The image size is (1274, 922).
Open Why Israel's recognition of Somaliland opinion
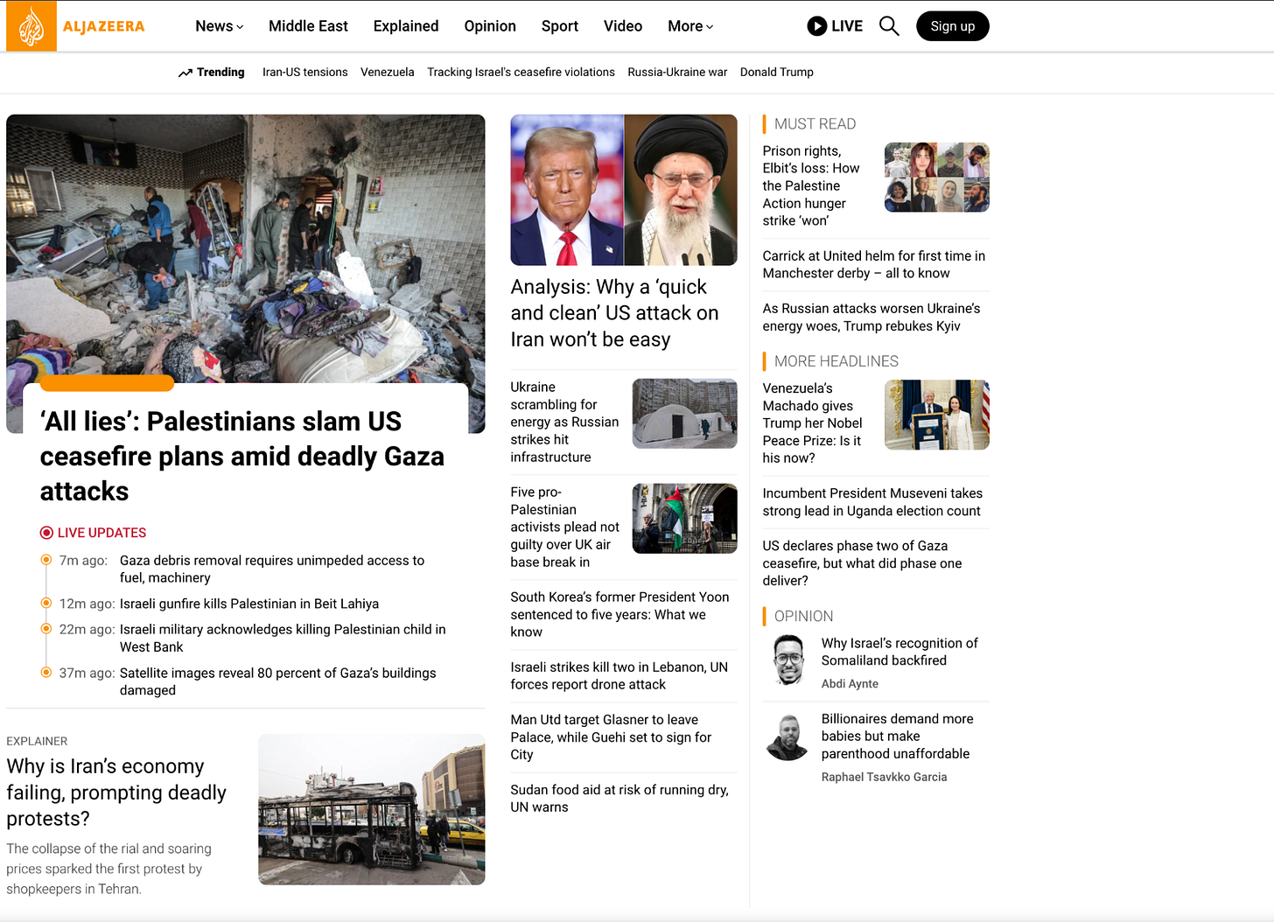pos(899,652)
